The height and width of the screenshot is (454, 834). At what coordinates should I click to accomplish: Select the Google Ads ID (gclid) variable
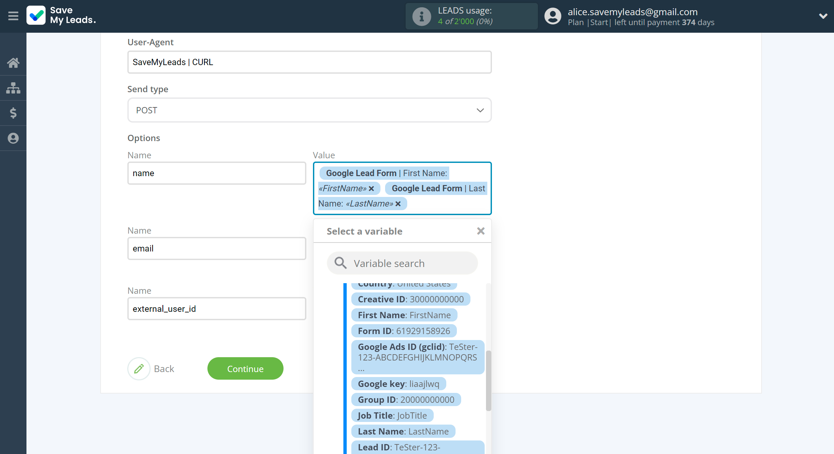418,357
